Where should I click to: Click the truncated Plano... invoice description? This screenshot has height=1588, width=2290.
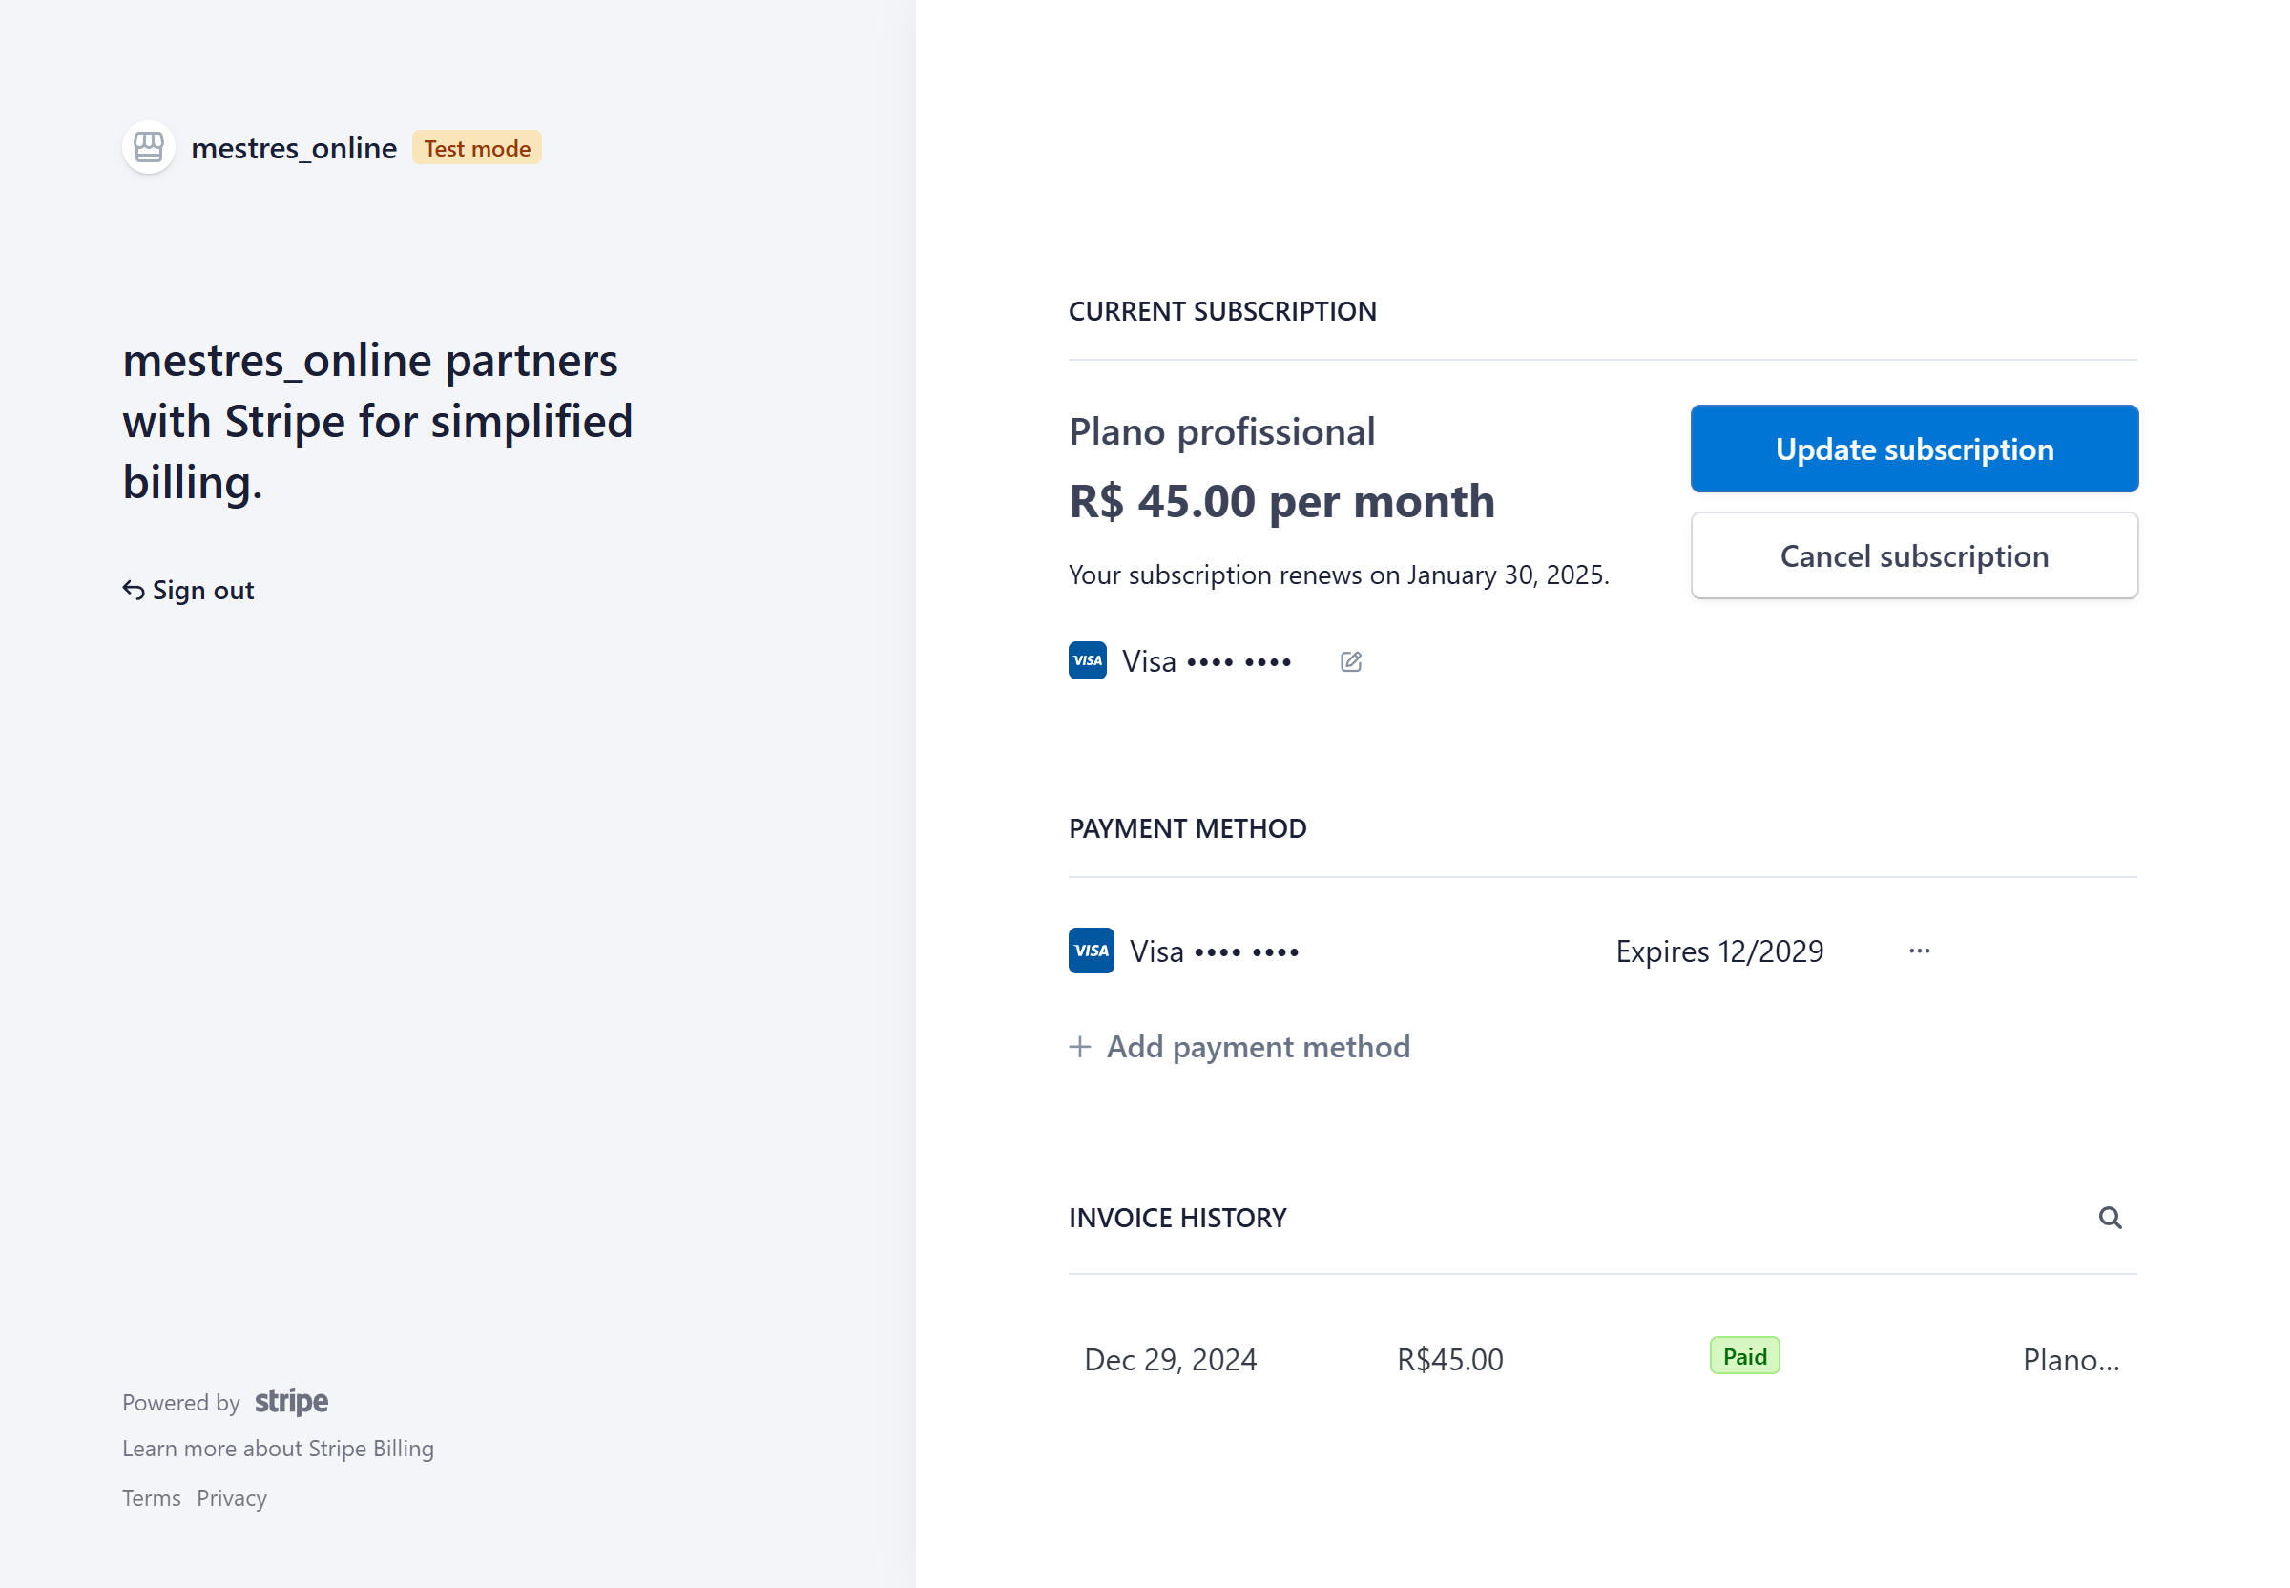2071,1360
